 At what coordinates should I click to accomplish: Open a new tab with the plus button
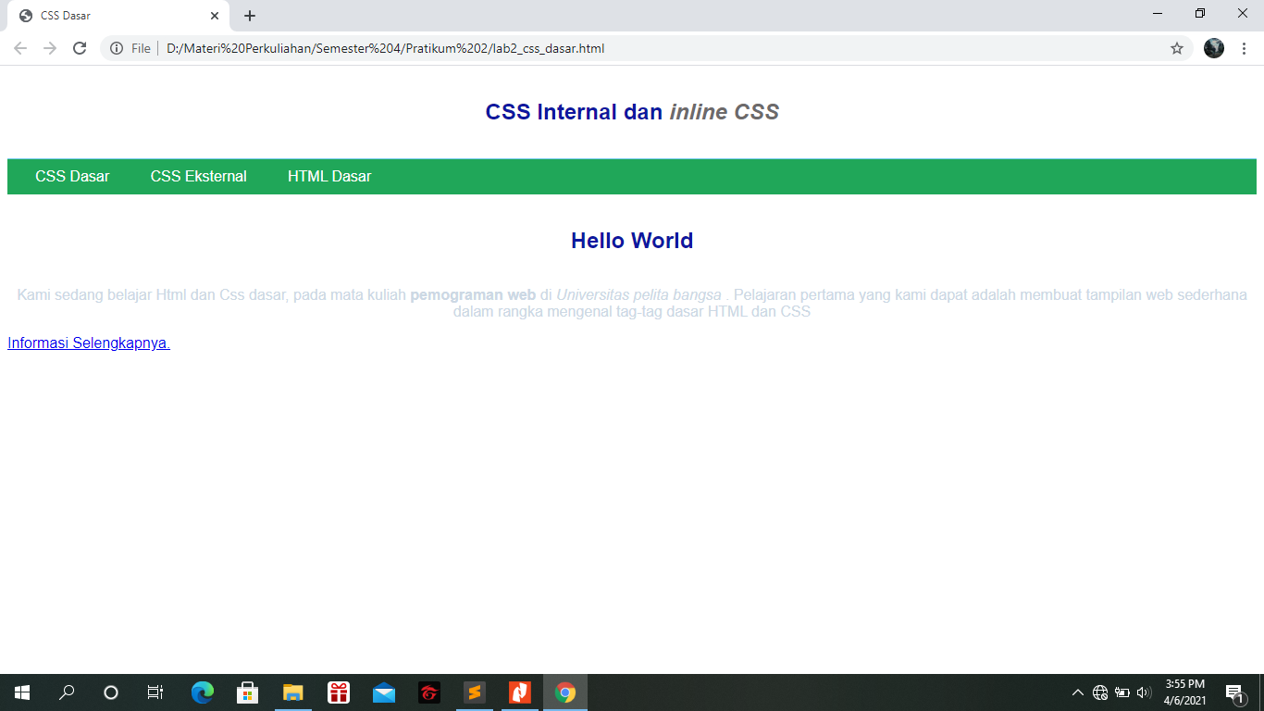coord(250,16)
